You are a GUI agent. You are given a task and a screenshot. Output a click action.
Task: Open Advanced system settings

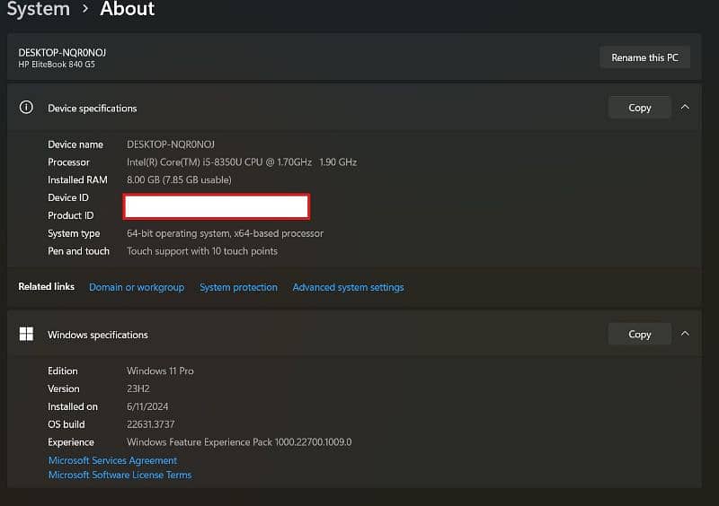tap(348, 287)
